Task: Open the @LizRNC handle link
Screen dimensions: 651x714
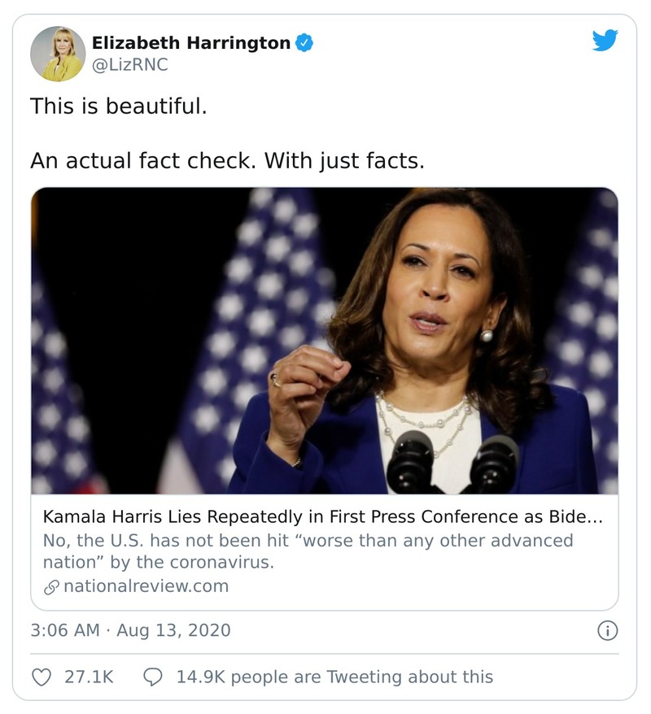Action: coord(129,65)
